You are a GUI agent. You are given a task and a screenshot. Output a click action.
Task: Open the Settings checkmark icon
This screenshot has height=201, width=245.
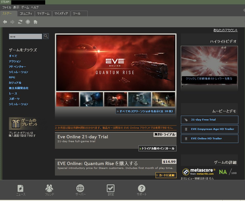pyautogui.click(x=111, y=190)
